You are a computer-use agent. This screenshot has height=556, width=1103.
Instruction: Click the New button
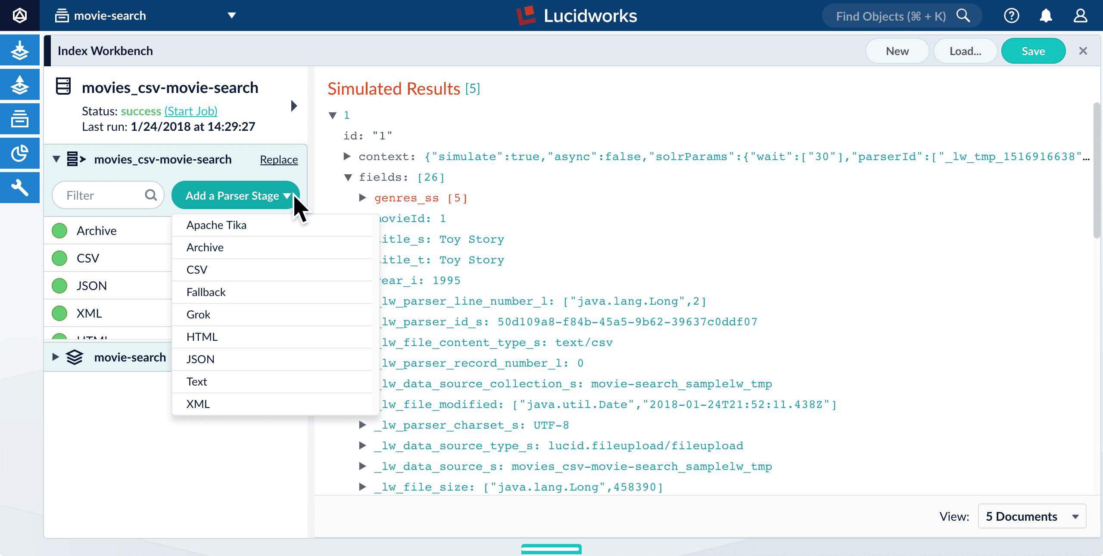(897, 51)
